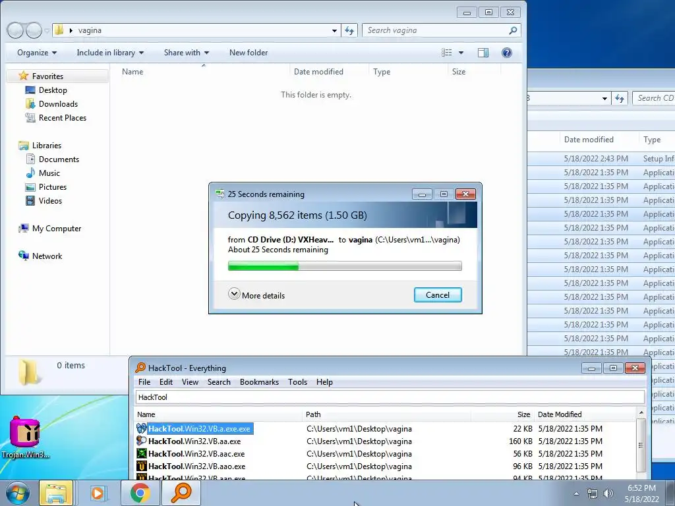Expand the address bar history dropdown arrow
The height and width of the screenshot is (506, 675).
point(334,30)
